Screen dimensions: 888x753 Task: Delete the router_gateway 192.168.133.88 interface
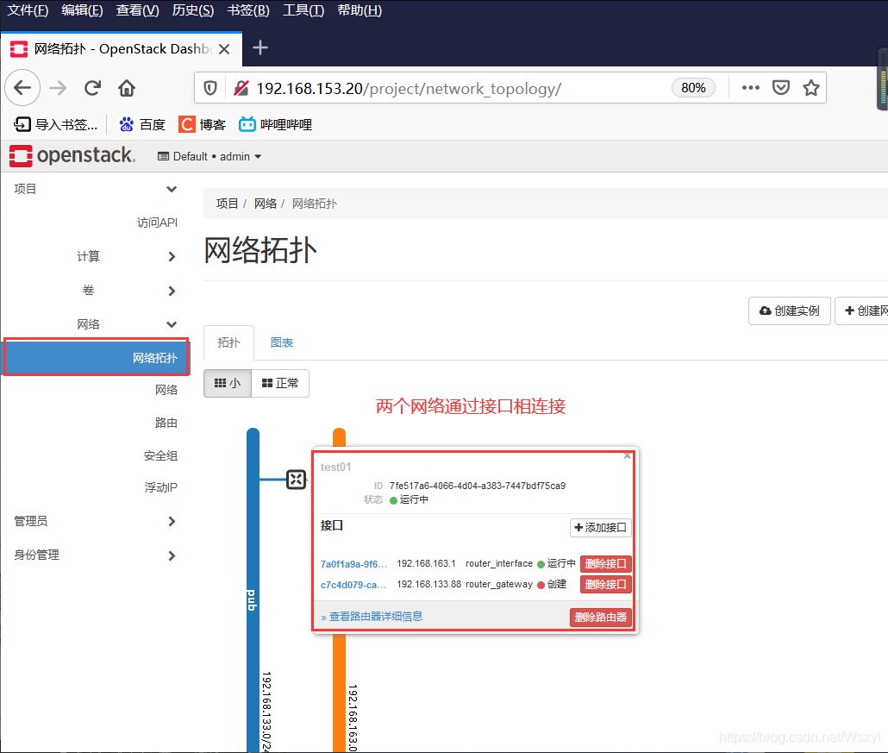pyautogui.click(x=605, y=584)
